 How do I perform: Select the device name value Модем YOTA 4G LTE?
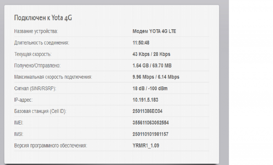[x=154, y=32]
